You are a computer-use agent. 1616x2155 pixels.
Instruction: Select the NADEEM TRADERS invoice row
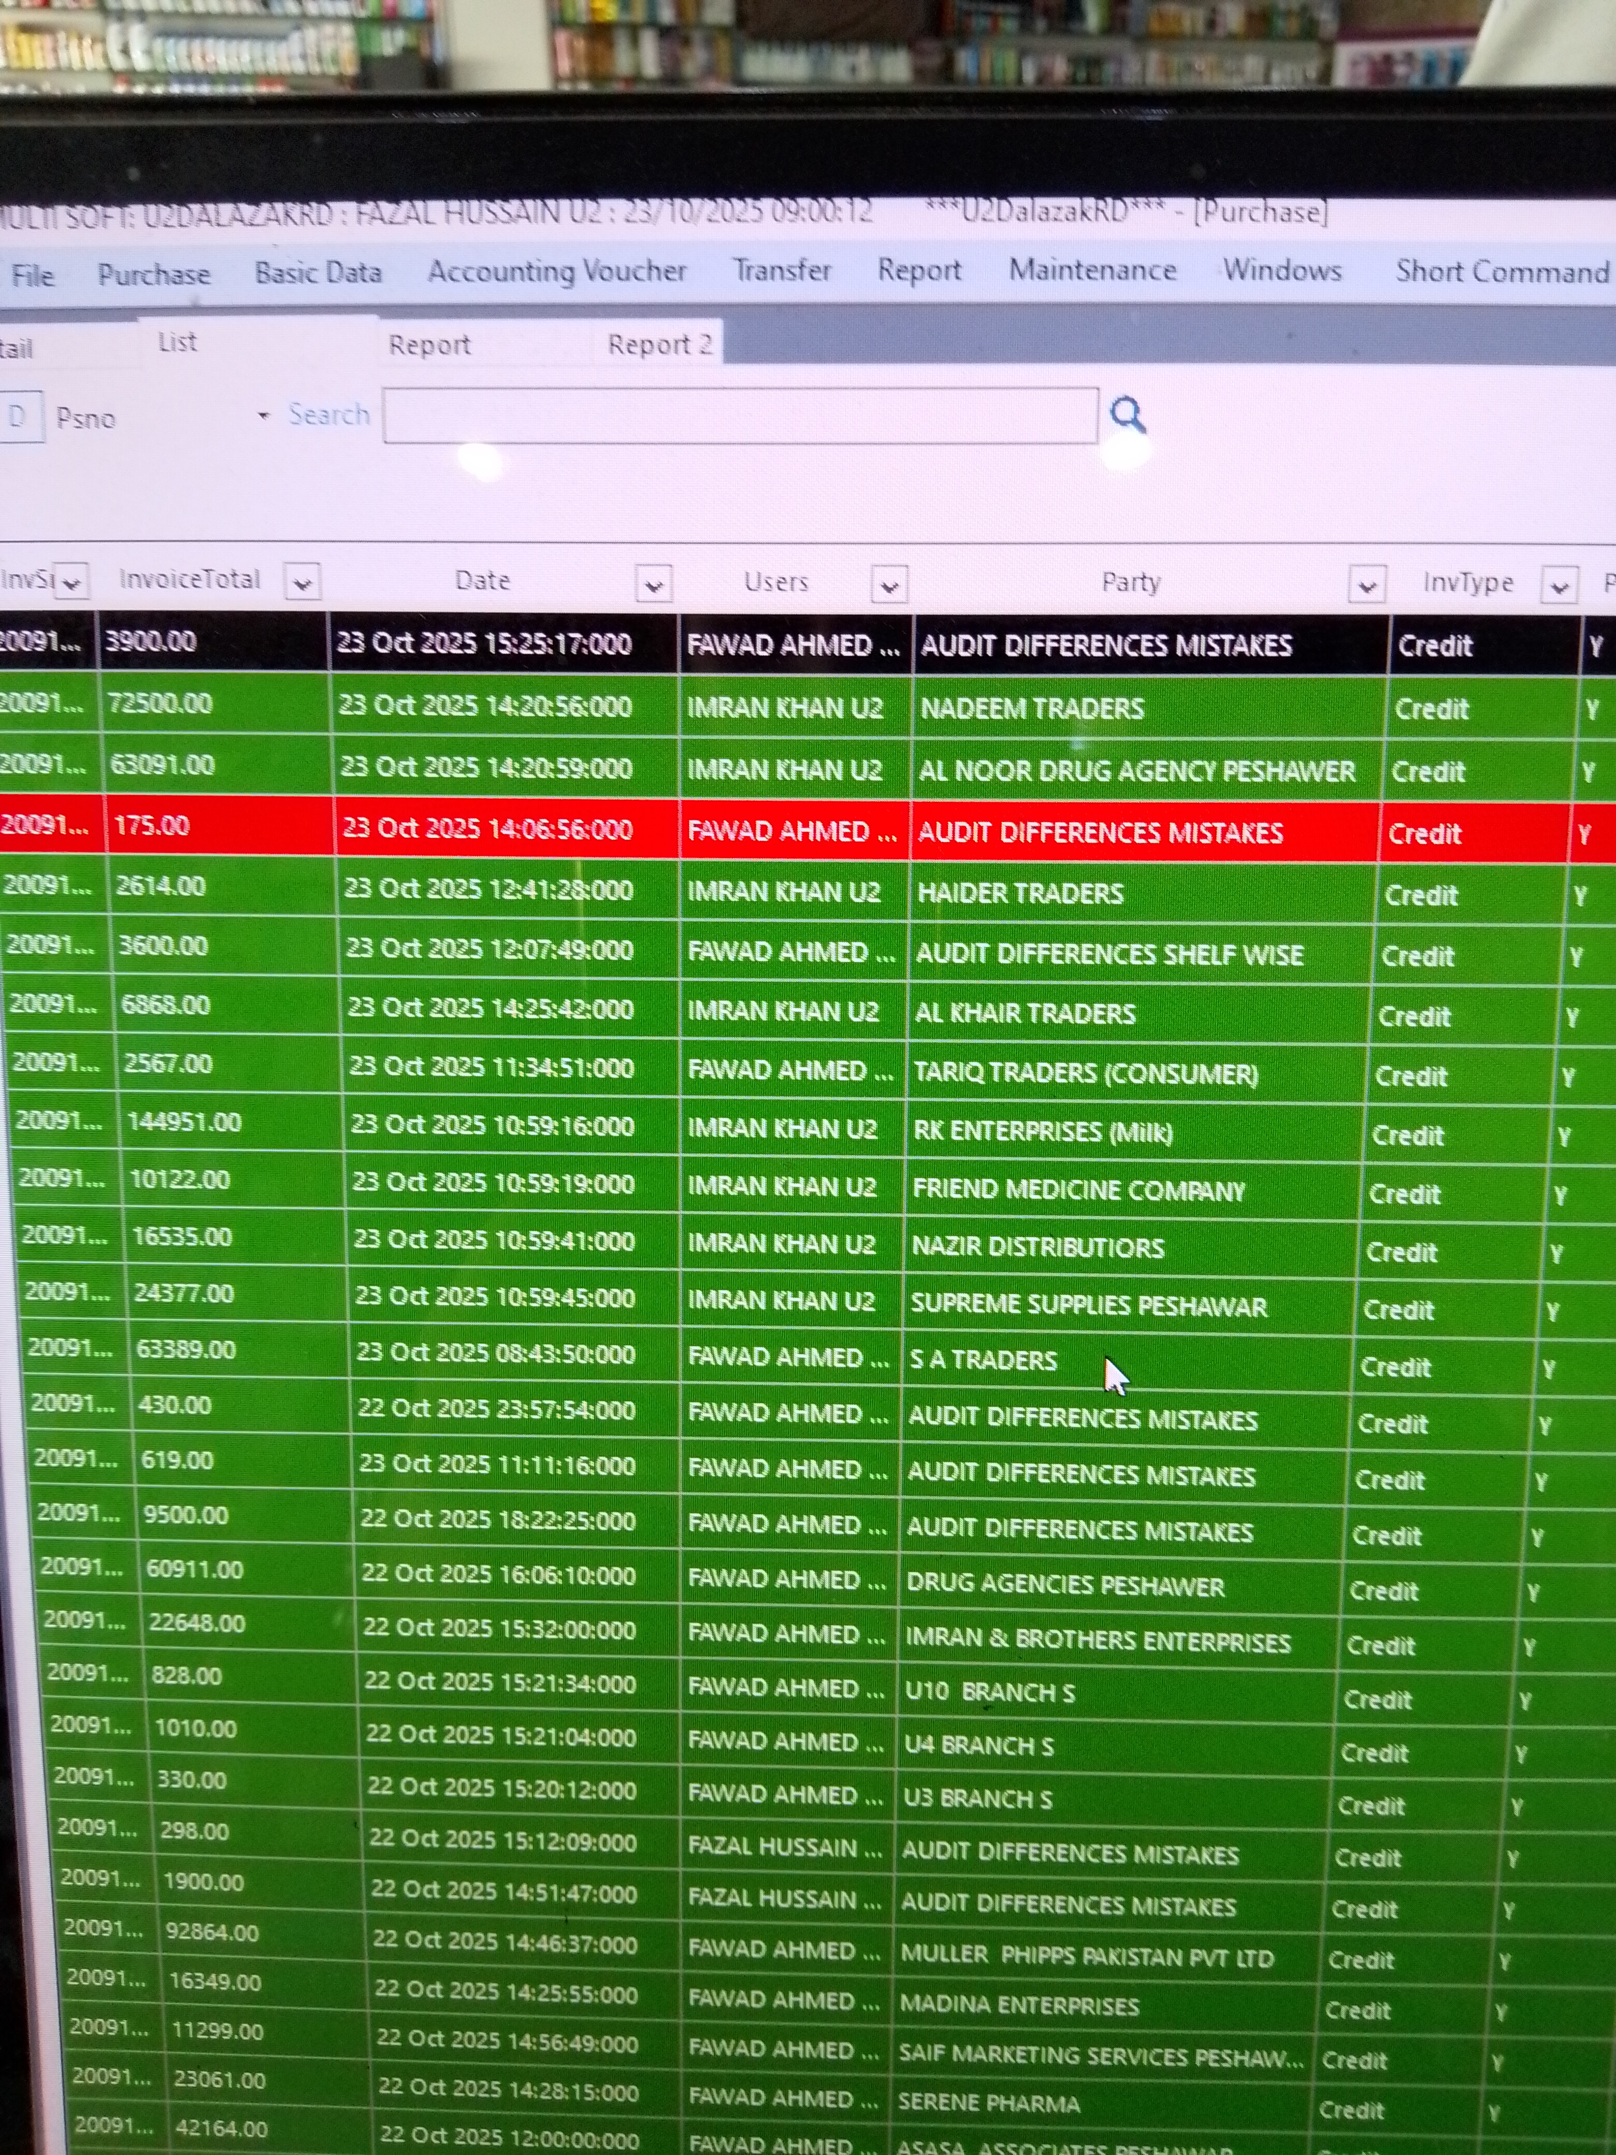point(1032,708)
